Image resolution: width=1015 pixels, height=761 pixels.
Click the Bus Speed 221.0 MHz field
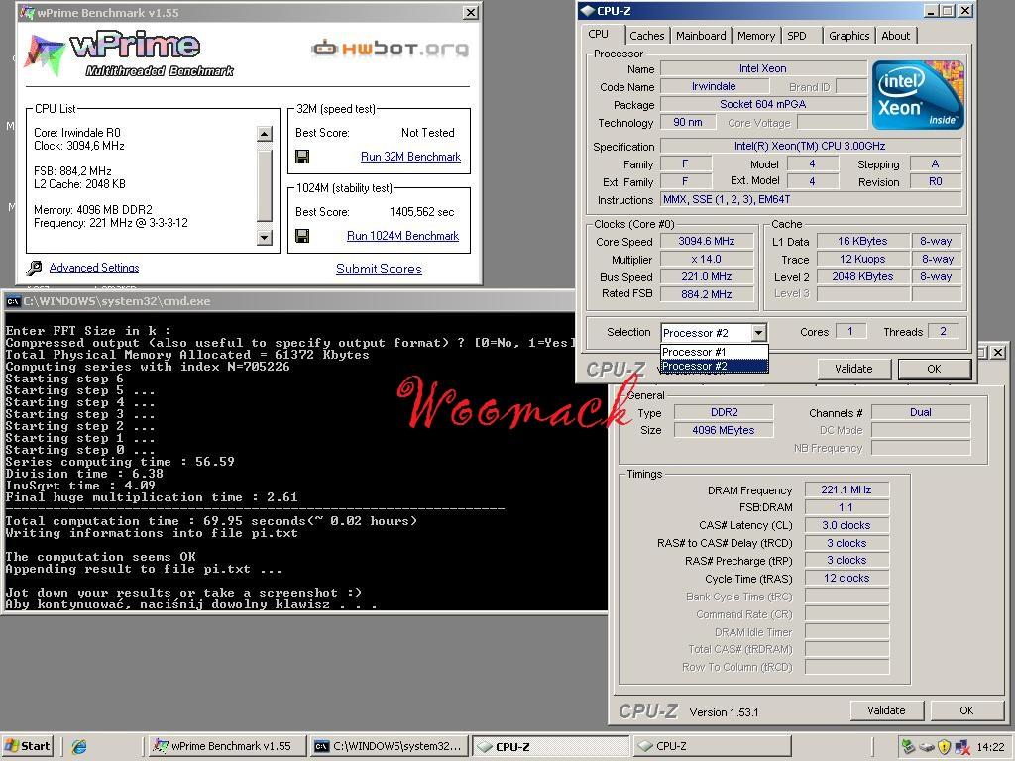point(706,276)
